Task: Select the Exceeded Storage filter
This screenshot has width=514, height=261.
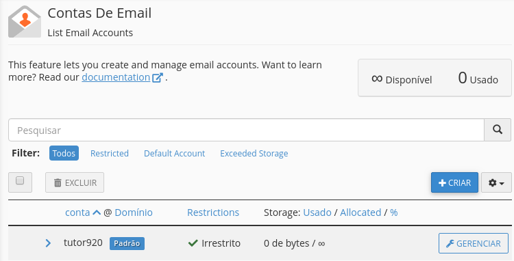Action: [x=254, y=153]
